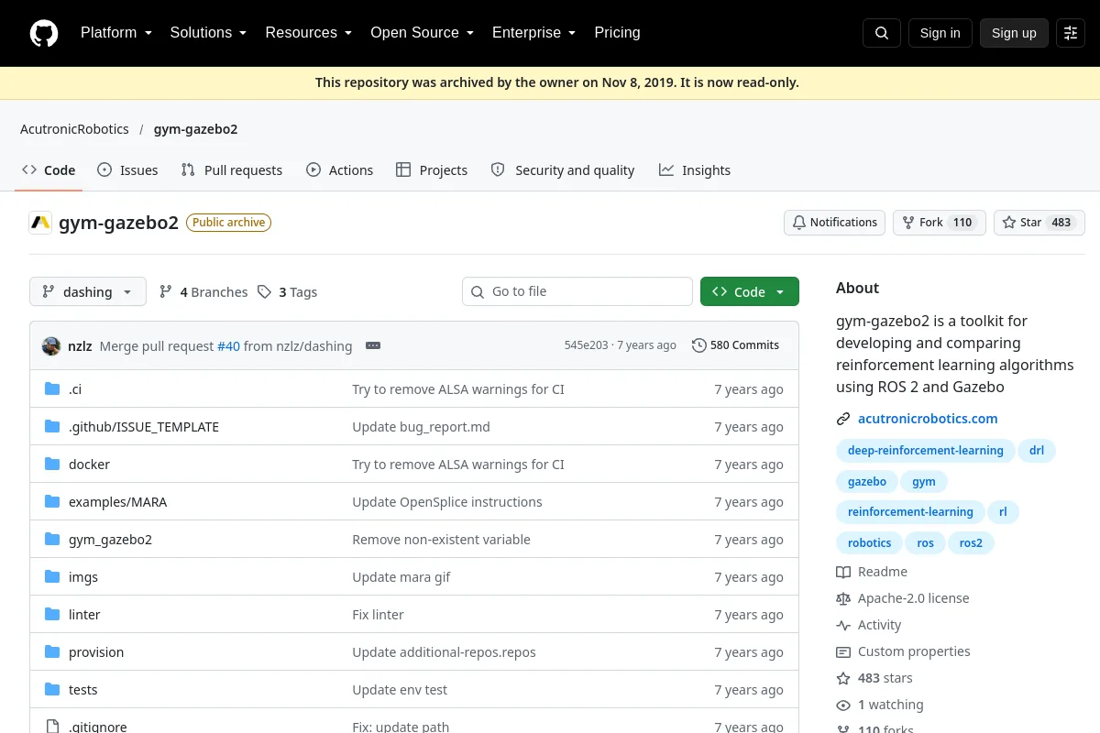Open the examples/MARA folder
Image resolution: width=1100 pixels, height=733 pixels.
coord(118,502)
